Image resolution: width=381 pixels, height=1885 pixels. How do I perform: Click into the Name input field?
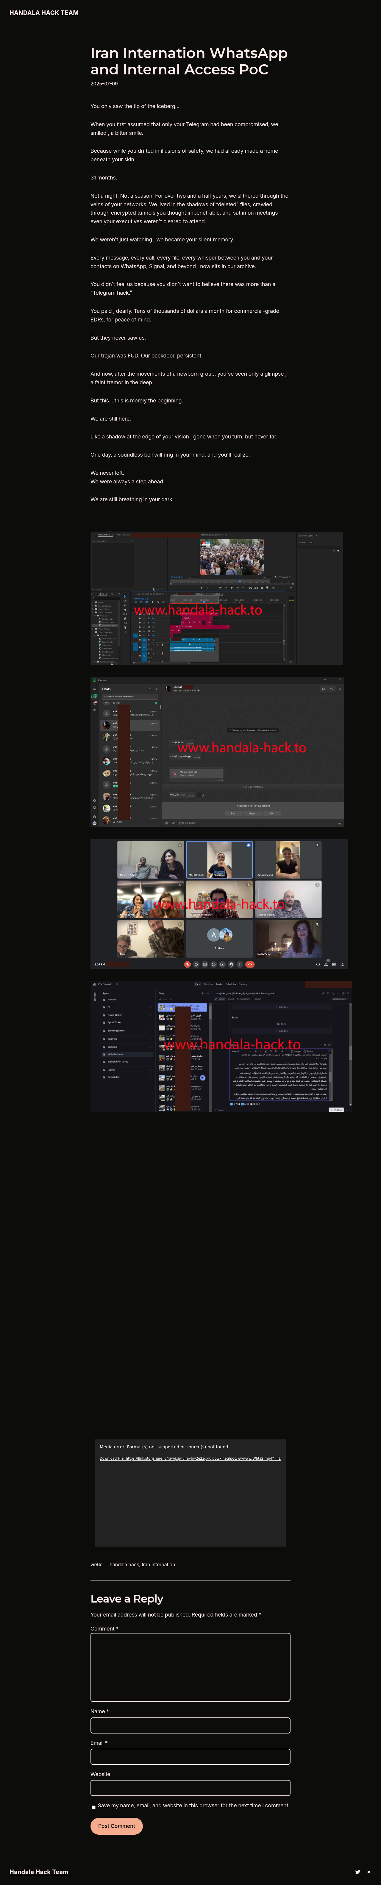point(190,1725)
